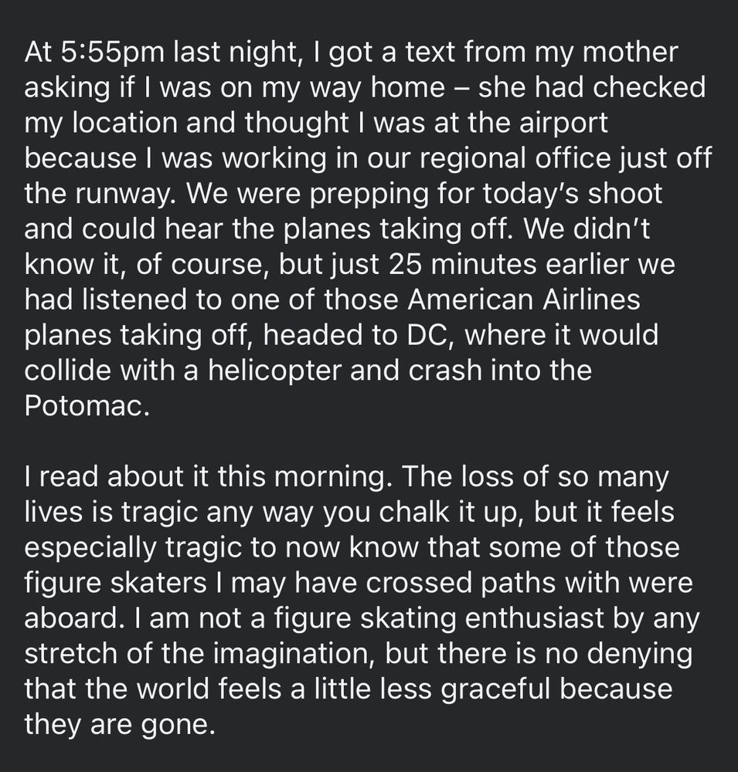Click the word "Potomac." ending the first paragraph

point(87,406)
